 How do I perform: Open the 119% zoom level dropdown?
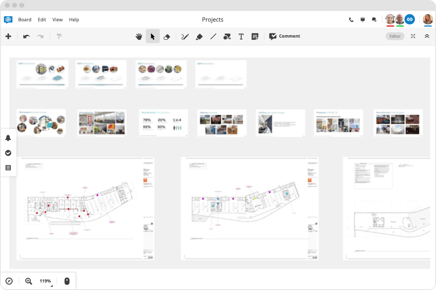click(45, 281)
